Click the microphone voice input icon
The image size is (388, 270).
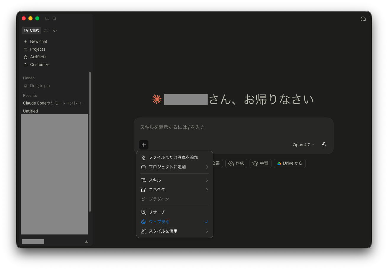pos(324,145)
